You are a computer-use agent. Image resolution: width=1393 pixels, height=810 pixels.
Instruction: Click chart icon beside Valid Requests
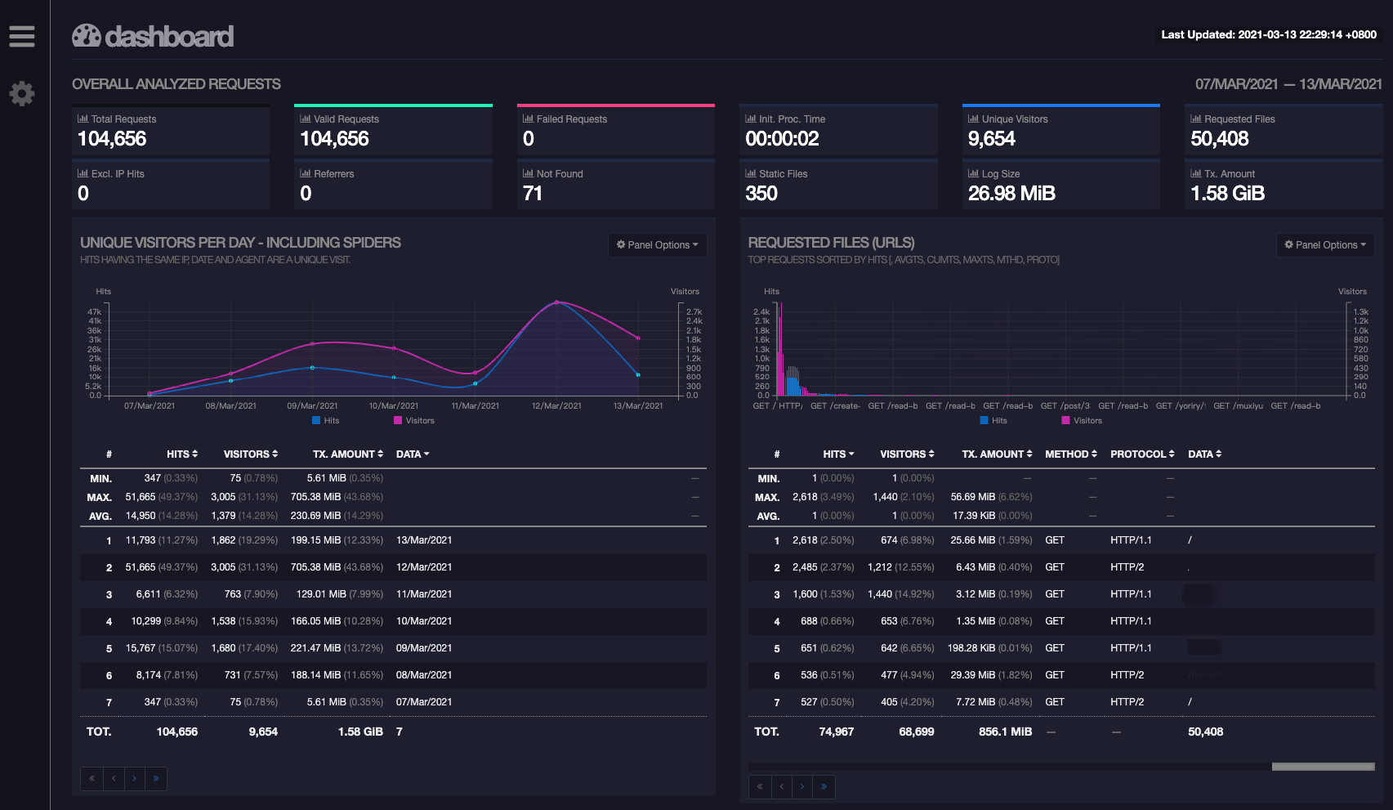tap(306, 119)
